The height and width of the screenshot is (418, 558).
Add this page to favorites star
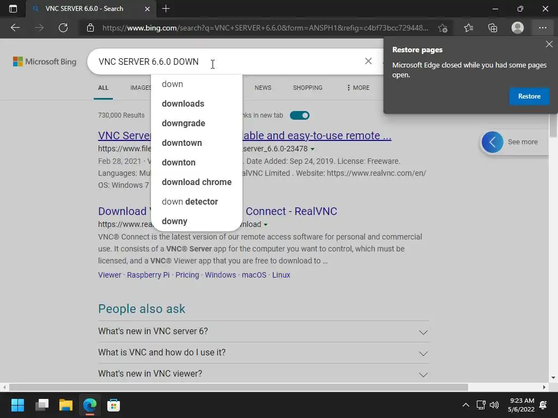click(x=442, y=28)
